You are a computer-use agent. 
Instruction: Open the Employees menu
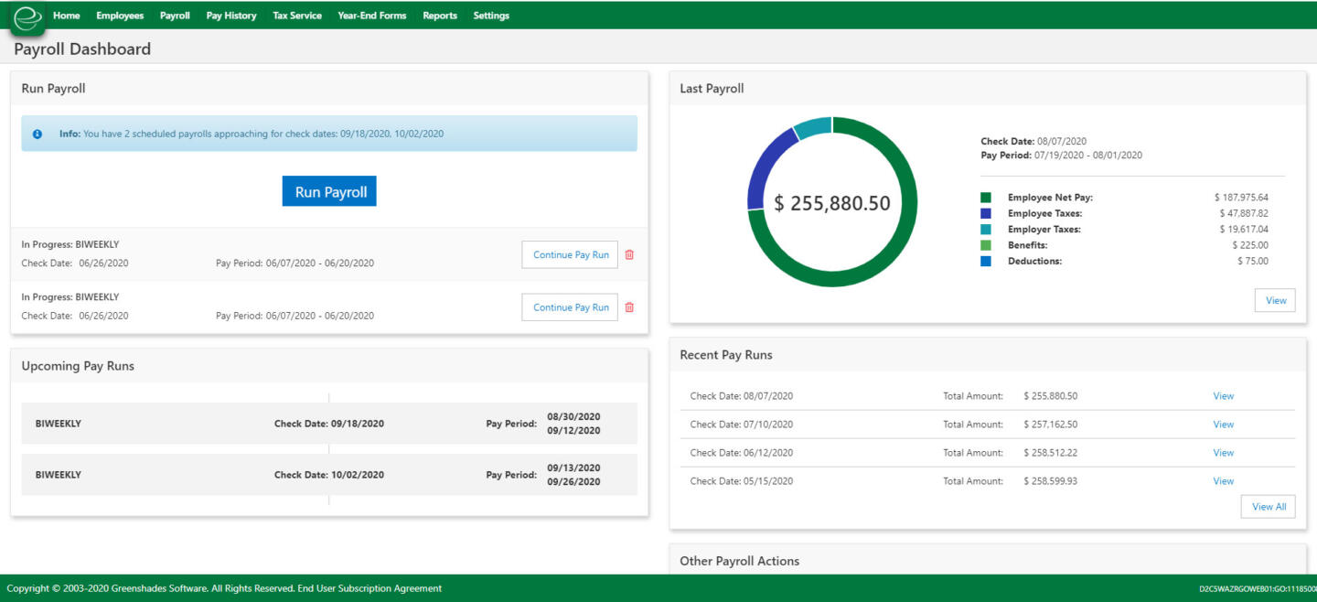(120, 16)
